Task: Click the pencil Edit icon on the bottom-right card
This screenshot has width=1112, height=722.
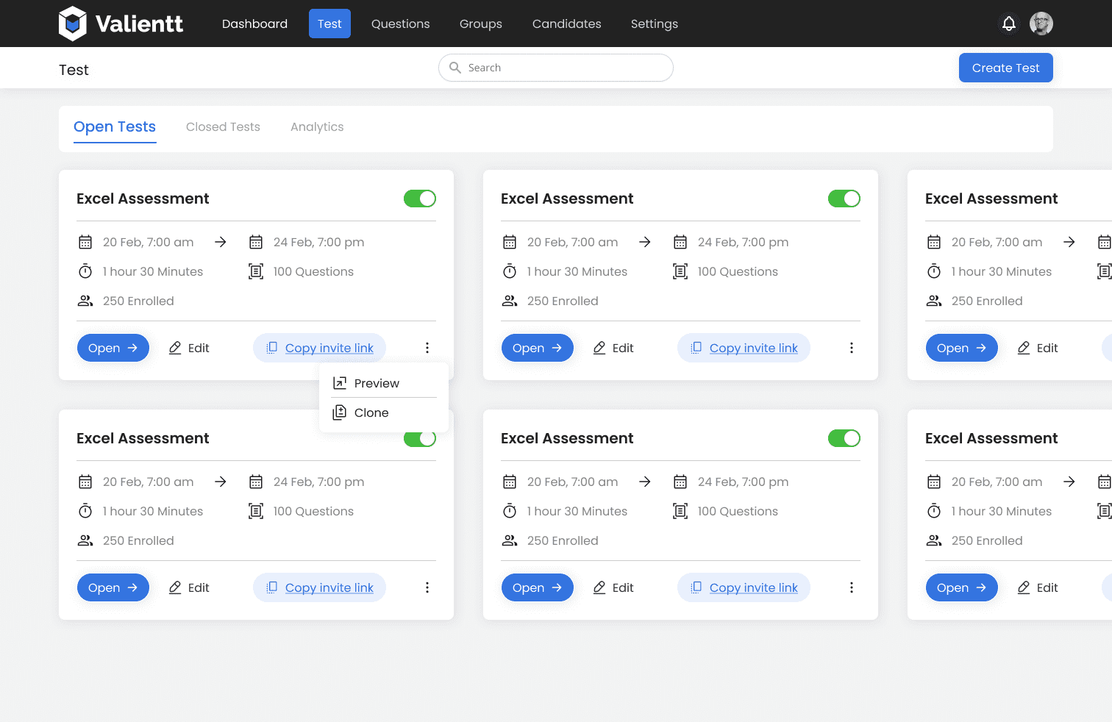Action: [1024, 587]
